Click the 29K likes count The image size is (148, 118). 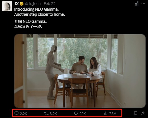(82, 114)
